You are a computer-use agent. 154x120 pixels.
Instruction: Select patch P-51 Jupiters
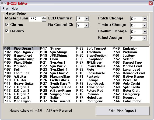coord(131,56)
